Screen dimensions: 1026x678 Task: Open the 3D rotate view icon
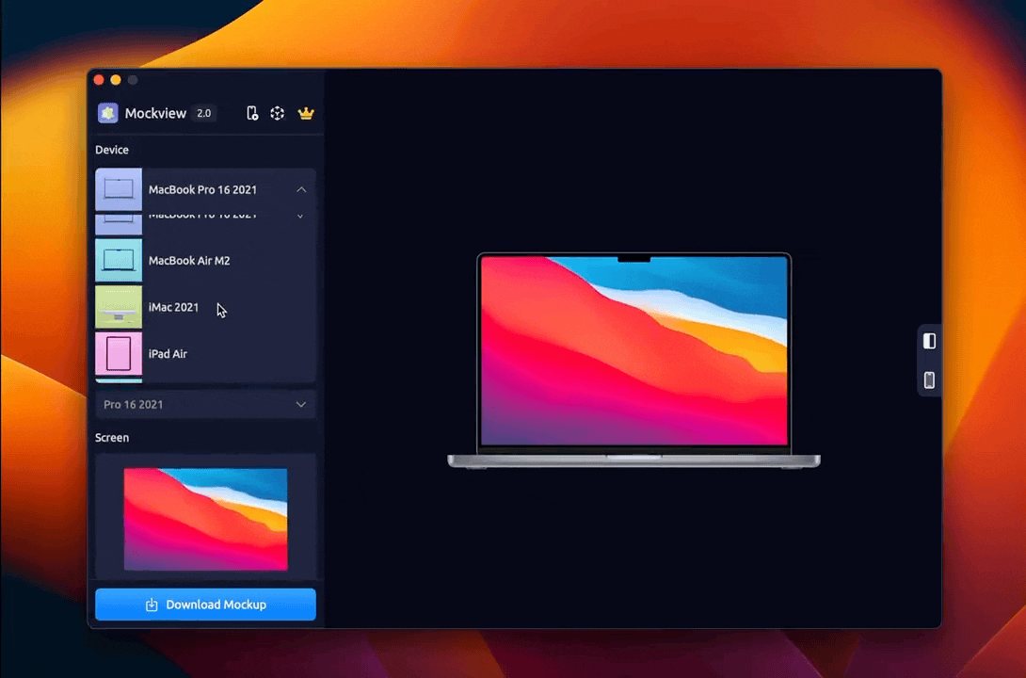(x=278, y=113)
